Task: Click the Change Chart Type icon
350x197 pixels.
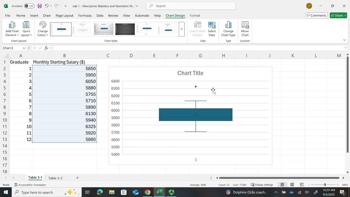Action: tap(228, 29)
